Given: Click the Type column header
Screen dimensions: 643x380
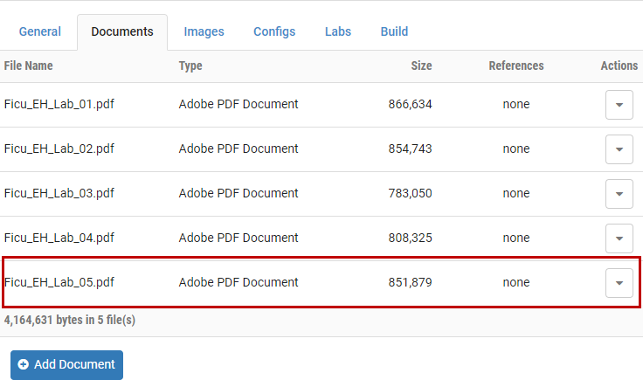Looking at the screenshot, I should click(190, 66).
